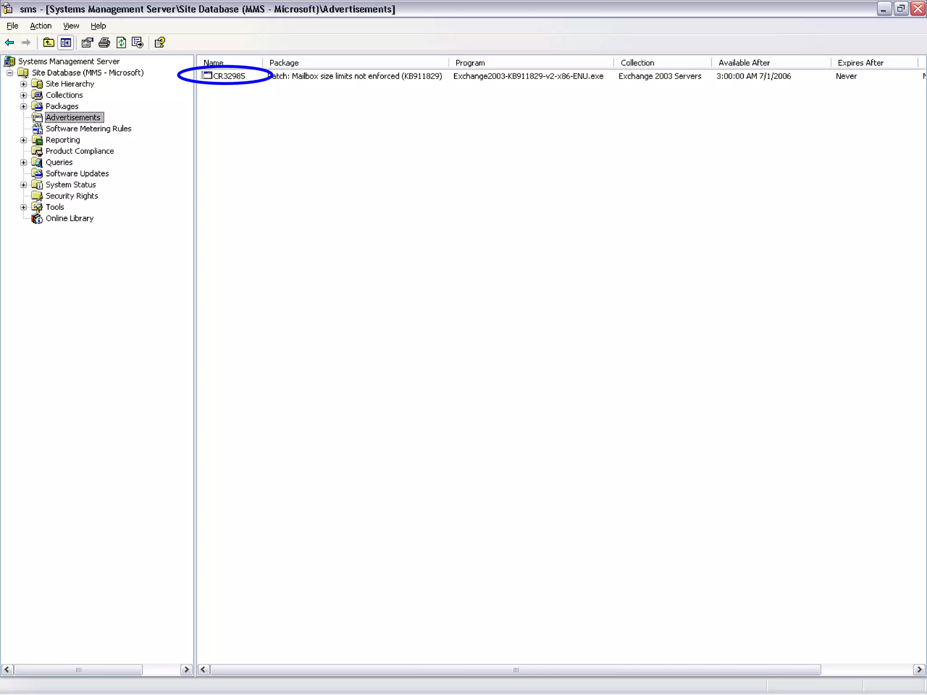Collapse the Site Database node

click(x=10, y=73)
